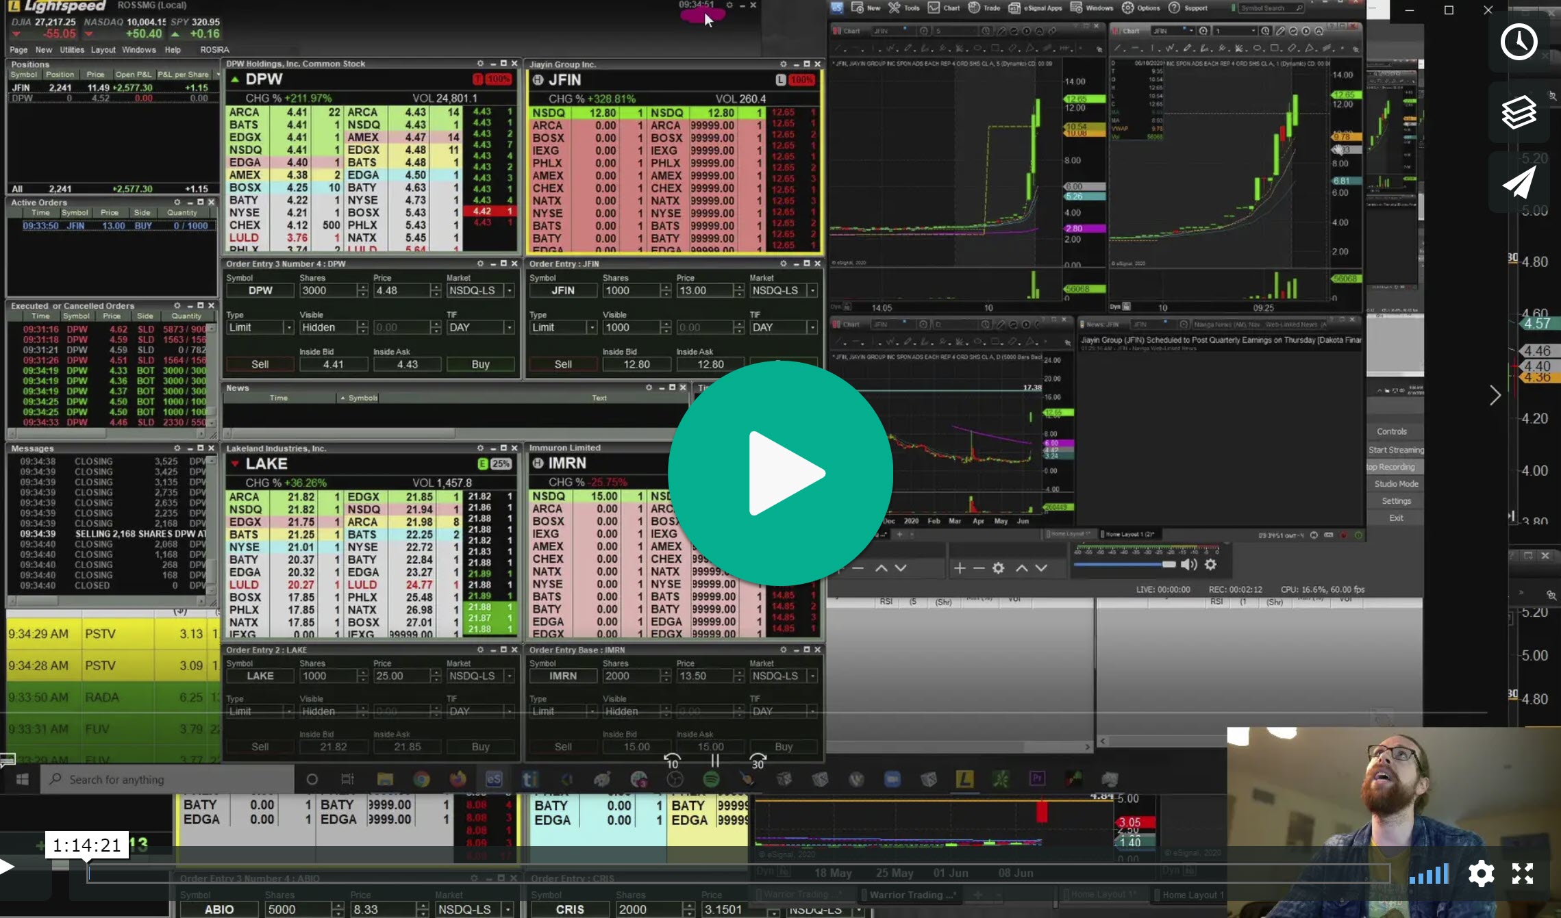Screen dimensions: 1561x918
Task: Expand DPW order Type Limit dropdown
Action: (x=289, y=328)
